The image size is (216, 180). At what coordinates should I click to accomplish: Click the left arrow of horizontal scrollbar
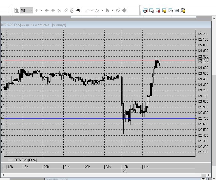[3, 175]
